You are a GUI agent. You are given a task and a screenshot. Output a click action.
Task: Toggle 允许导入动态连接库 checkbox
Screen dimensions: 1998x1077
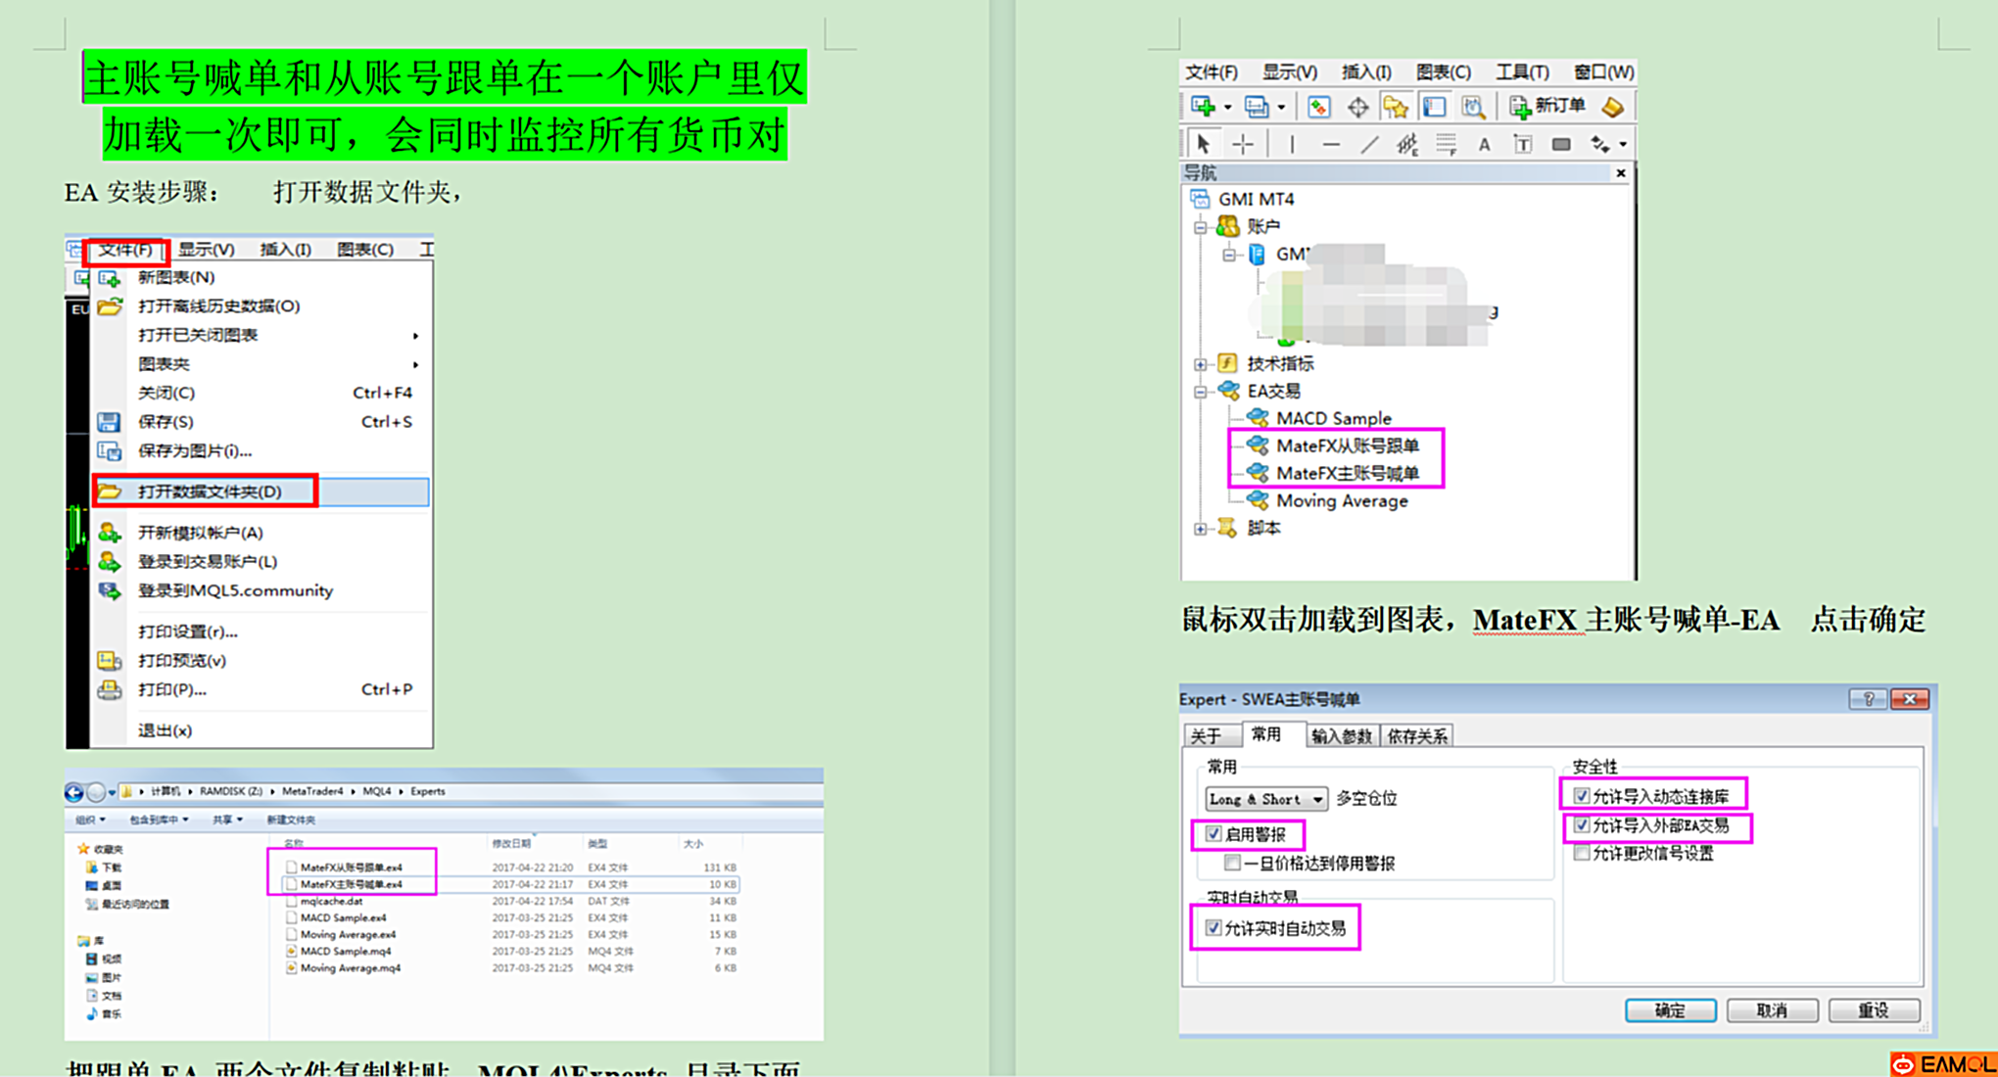click(x=1581, y=795)
